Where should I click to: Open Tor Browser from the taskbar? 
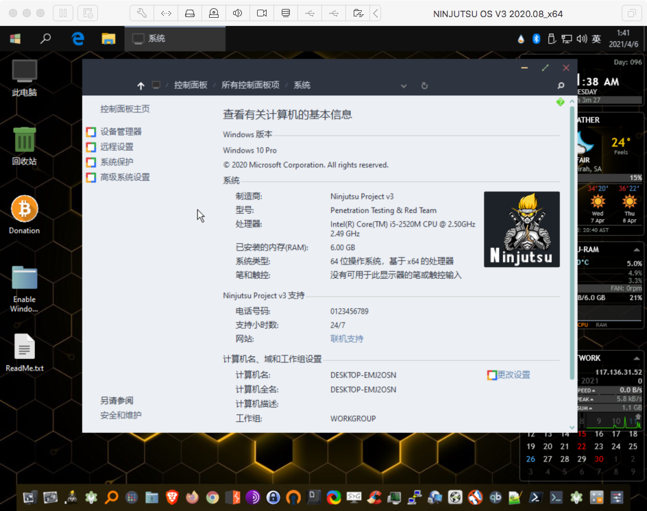click(253, 497)
